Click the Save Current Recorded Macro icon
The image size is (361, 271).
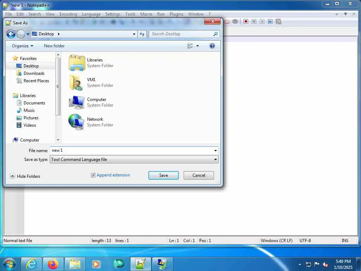279,22
